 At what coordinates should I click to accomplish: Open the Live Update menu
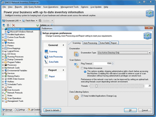click(x=96, y=7)
